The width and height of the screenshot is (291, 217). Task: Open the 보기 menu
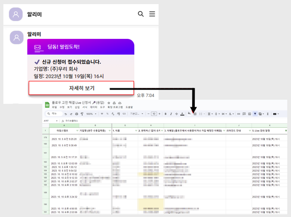tap(70, 107)
